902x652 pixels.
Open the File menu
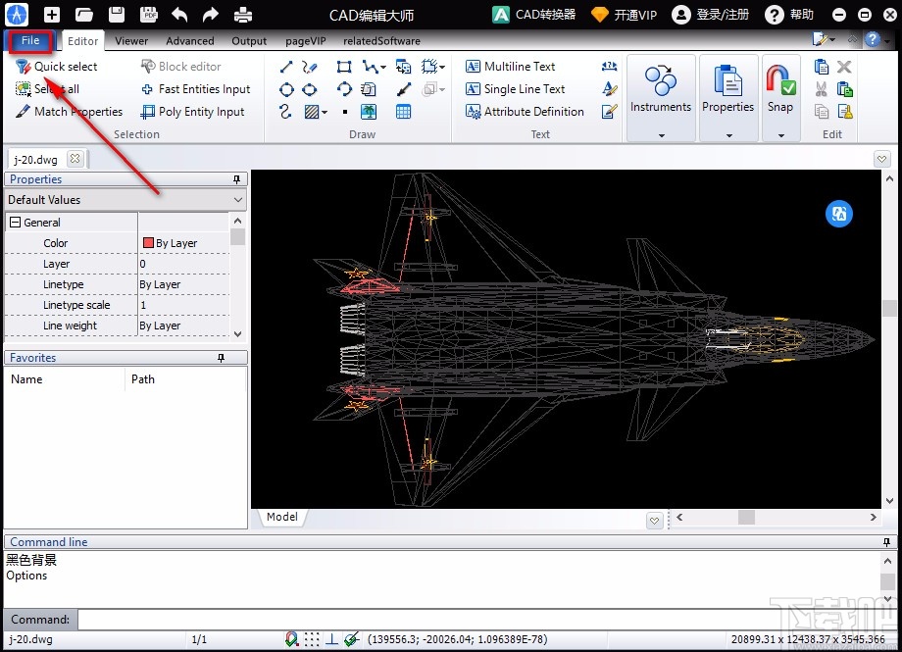(x=30, y=41)
